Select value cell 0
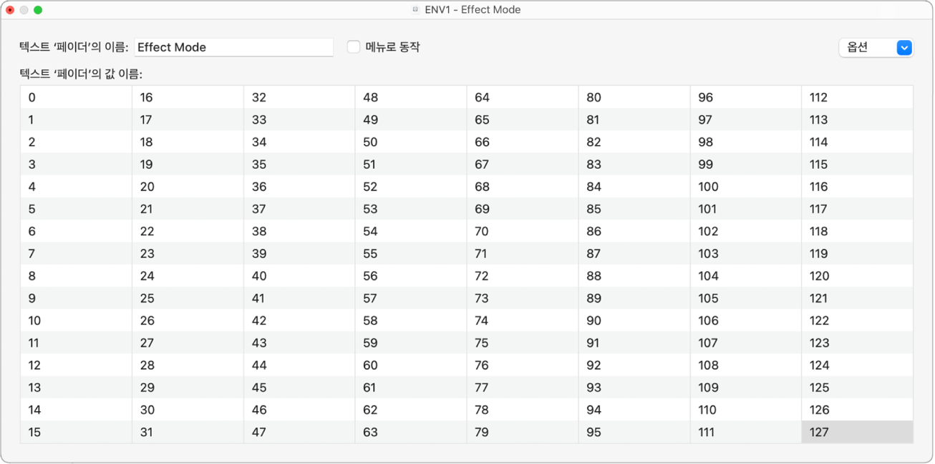Viewport: 935px width, 464px height. [x=76, y=97]
